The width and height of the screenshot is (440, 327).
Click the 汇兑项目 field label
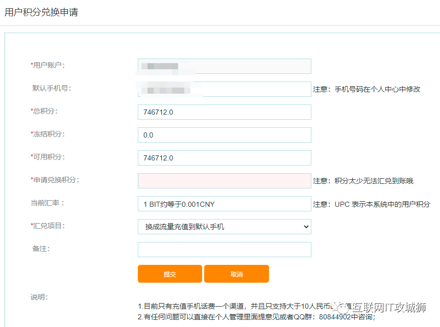(x=48, y=226)
